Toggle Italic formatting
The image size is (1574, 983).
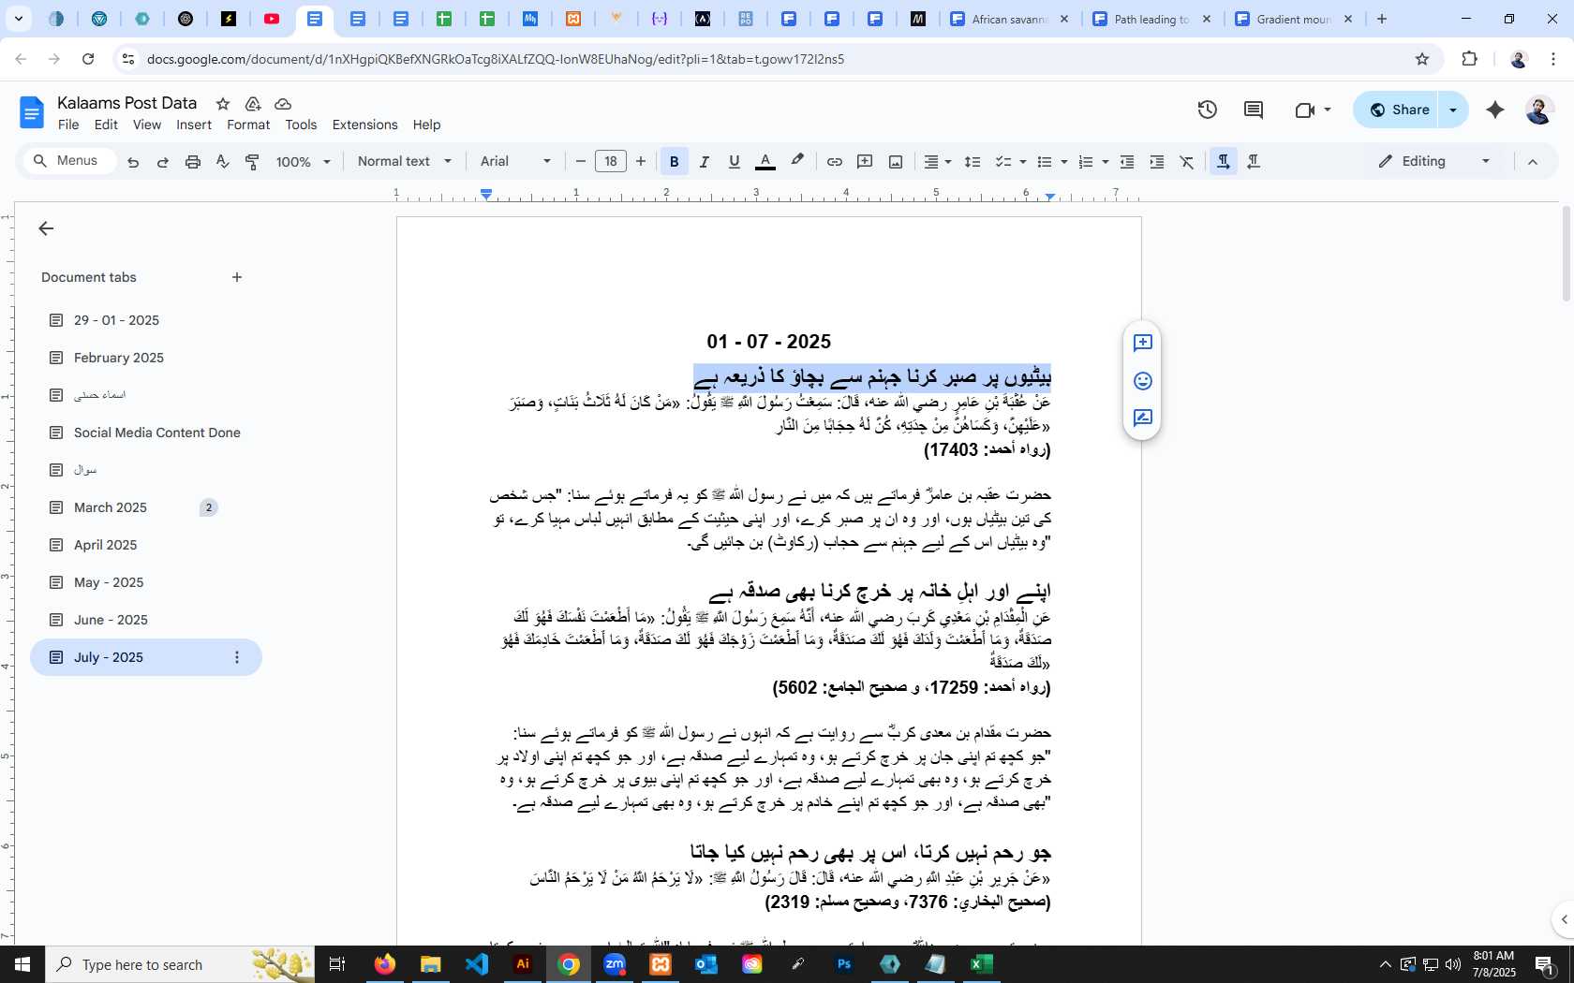tap(705, 162)
